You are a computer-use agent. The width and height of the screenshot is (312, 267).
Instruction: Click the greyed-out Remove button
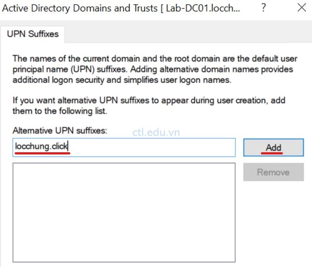273,172
